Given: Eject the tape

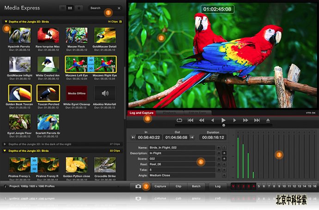Looking at the screenshot, I should [268, 120].
